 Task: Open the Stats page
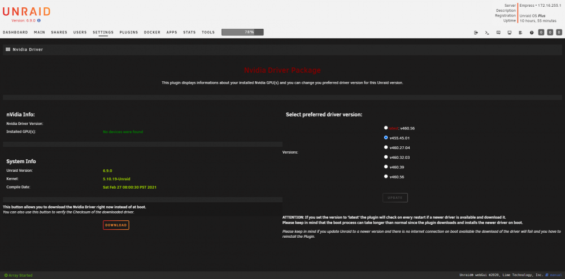(189, 32)
